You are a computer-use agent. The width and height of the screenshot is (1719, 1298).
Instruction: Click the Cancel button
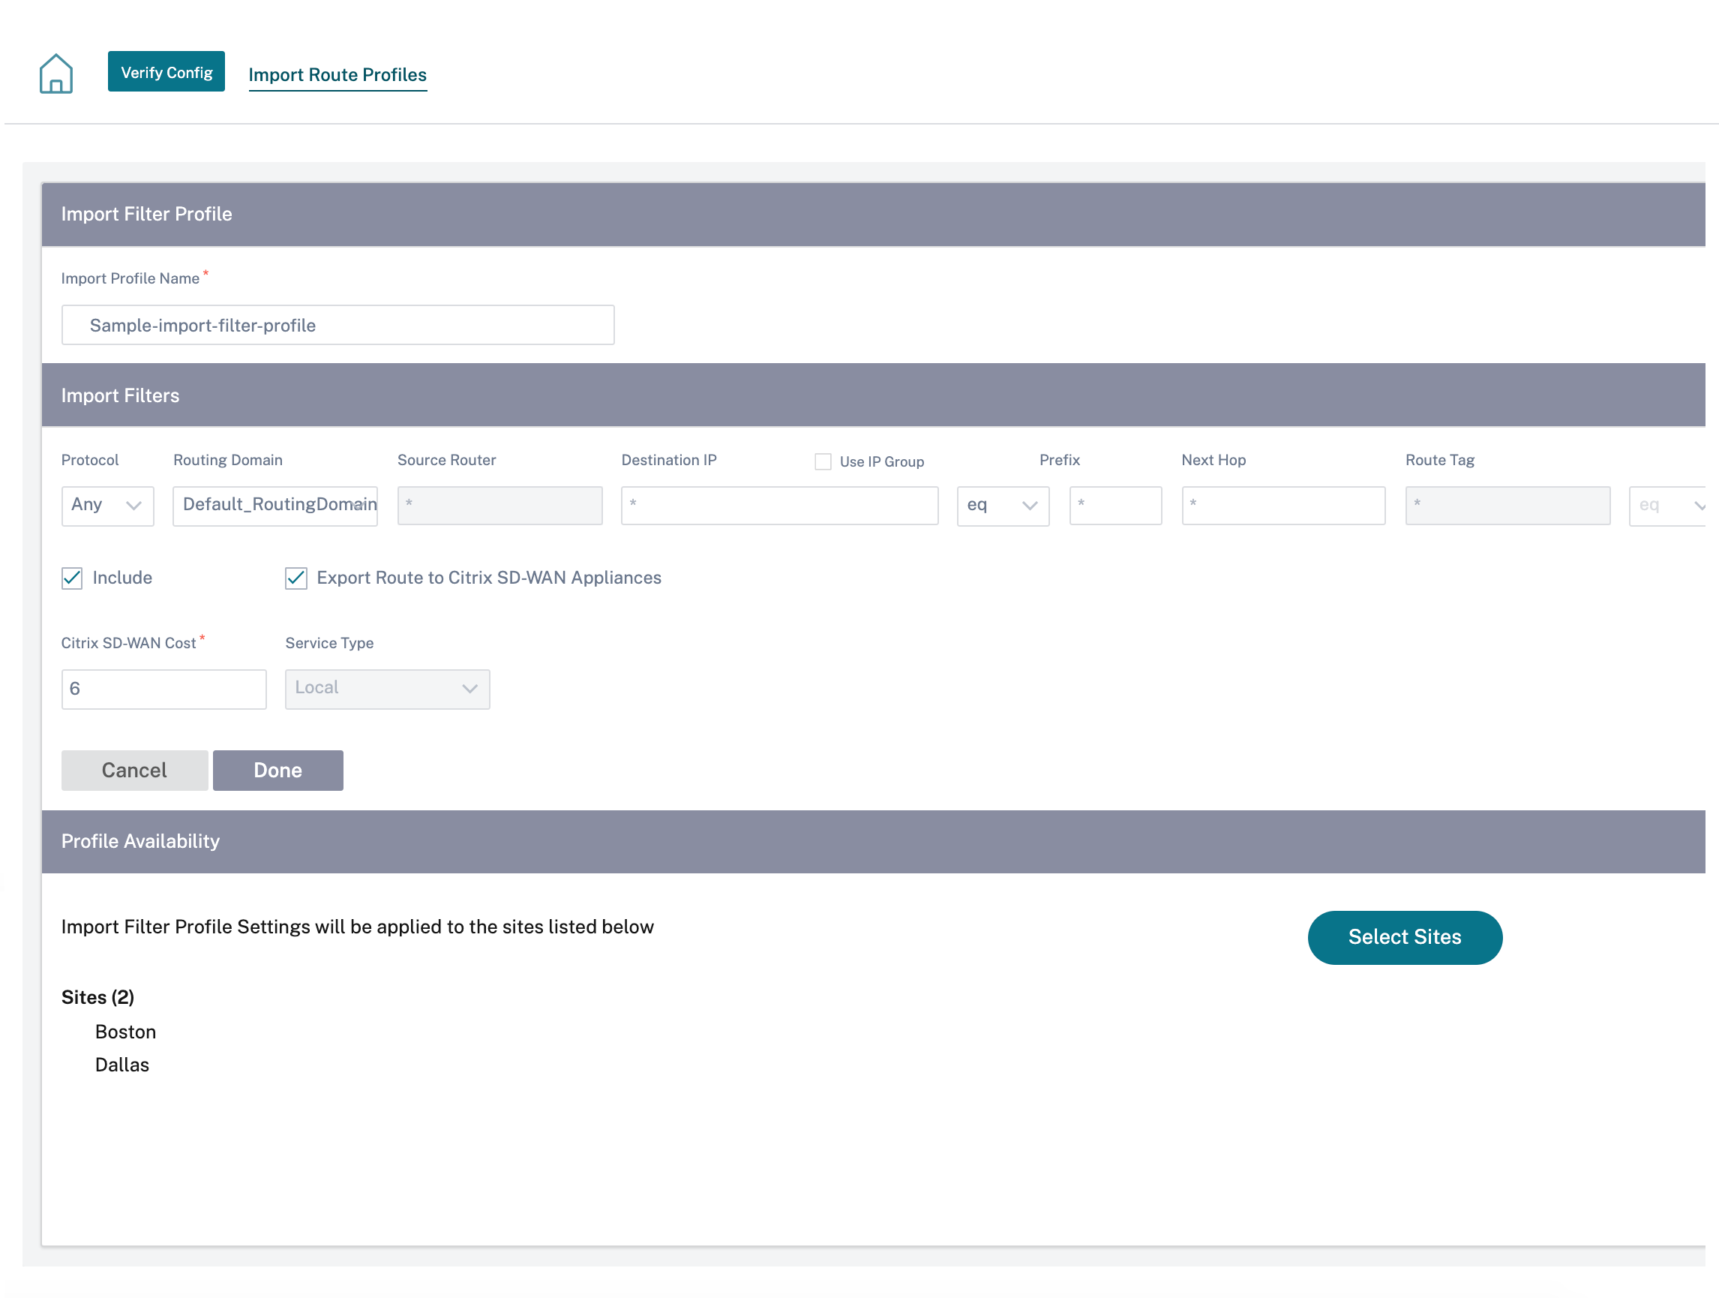pos(134,771)
